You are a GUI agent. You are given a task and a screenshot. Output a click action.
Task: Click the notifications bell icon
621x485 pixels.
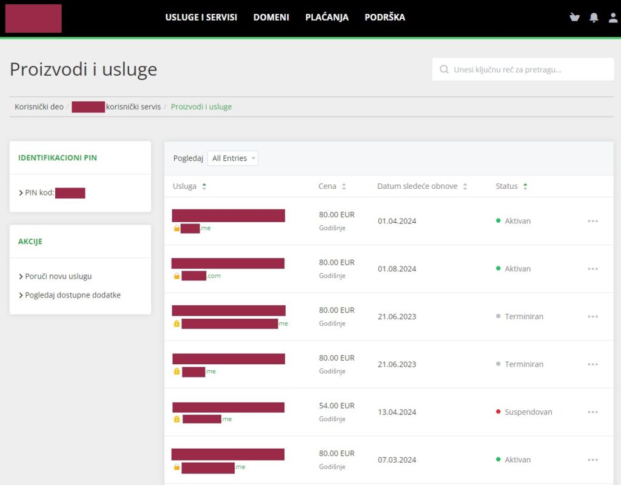[x=594, y=18]
